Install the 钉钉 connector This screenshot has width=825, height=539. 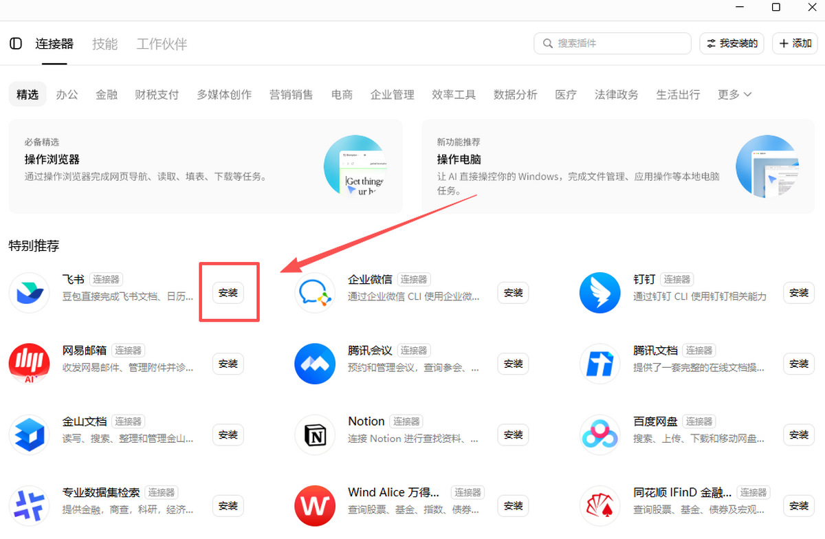tap(799, 293)
